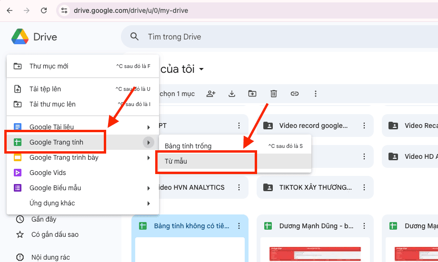Screen dimensions: 438x262
Task: Open options for Video record google folder
Action: click(x=364, y=126)
